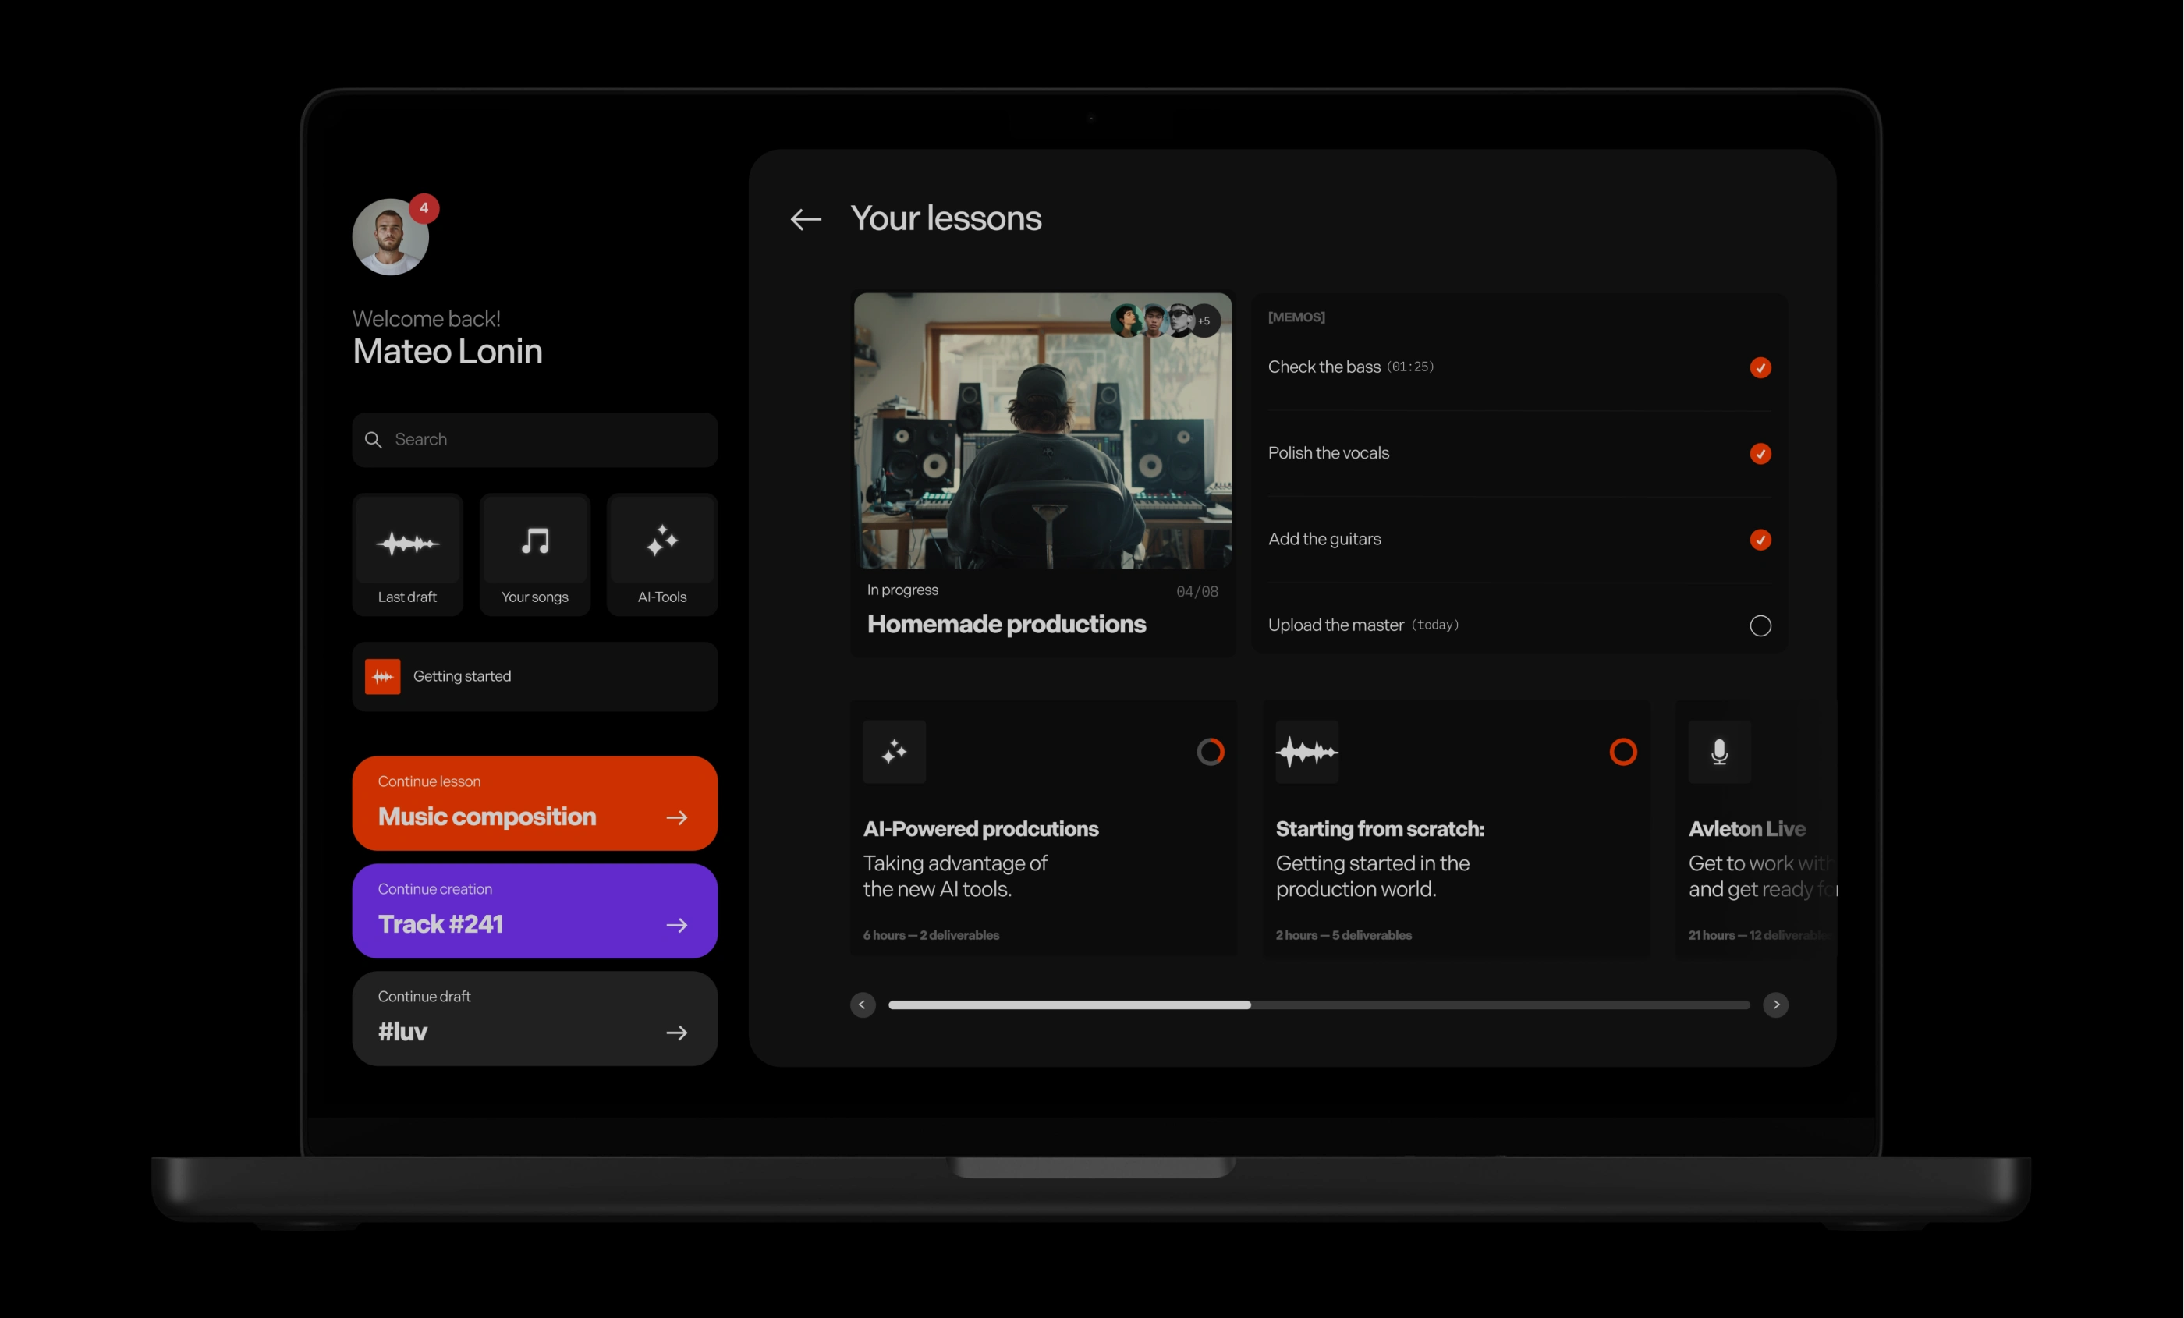The image size is (2184, 1318).
Task: Open the AI-Tools sparkle tile
Action: tap(661, 554)
